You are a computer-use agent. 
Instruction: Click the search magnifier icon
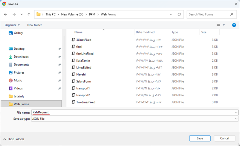point(232,14)
